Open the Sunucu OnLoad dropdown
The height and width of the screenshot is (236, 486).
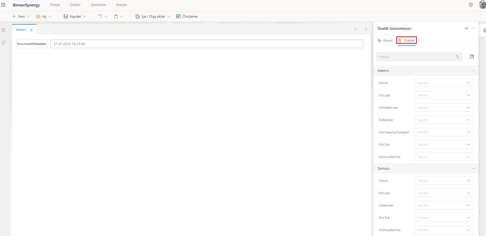tap(444, 193)
